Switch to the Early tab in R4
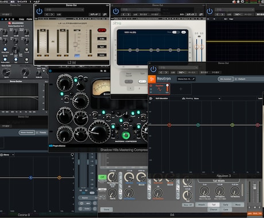Viewport: 264px width, 218px height. point(226,205)
